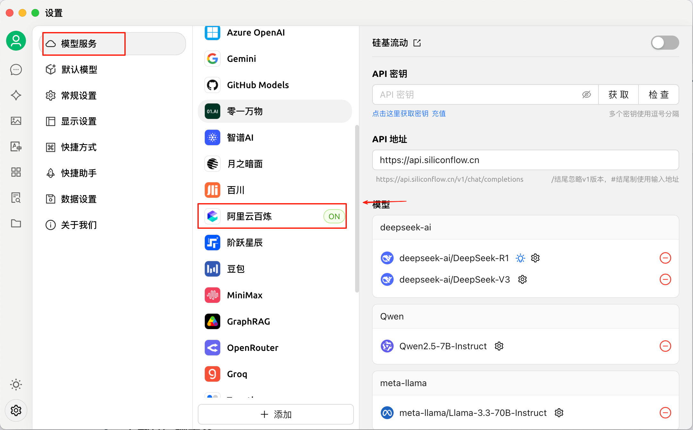
Task: Open settings gear for DeepSeek-R1 model
Action: click(535, 258)
